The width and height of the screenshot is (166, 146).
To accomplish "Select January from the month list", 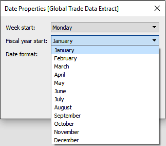I will [105, 50].
